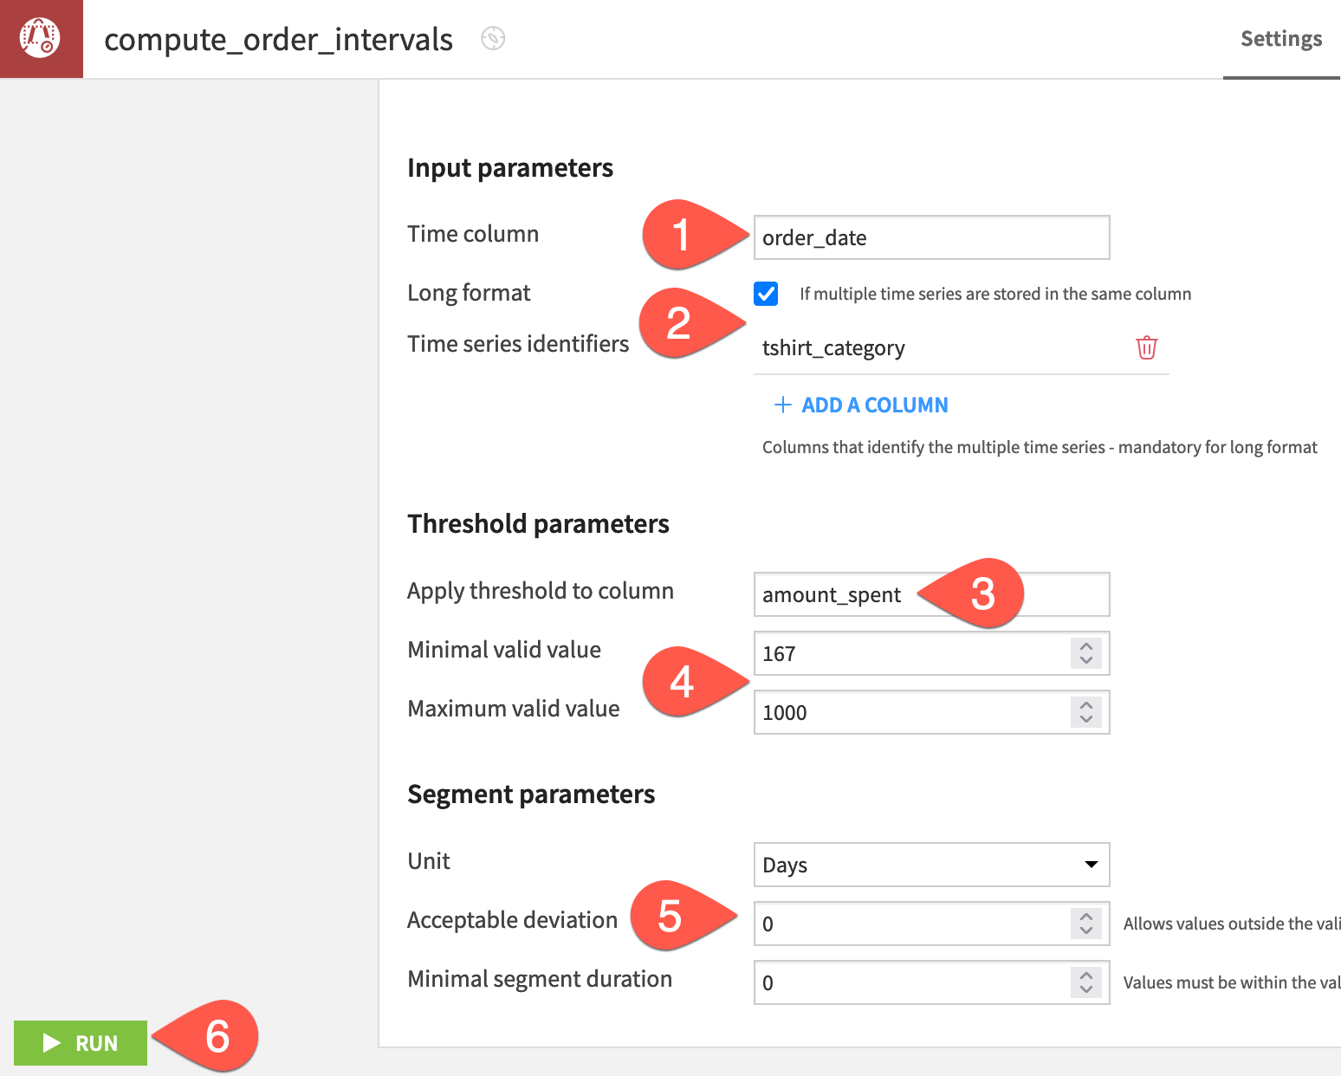Click the play triangle on the RUN button
The width and height of the screenshot is (1341, 1076).
click(52, 1043)
